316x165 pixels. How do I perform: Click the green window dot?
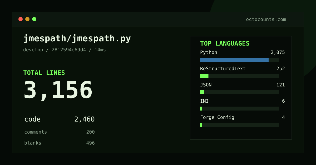(x=34, y=19)
